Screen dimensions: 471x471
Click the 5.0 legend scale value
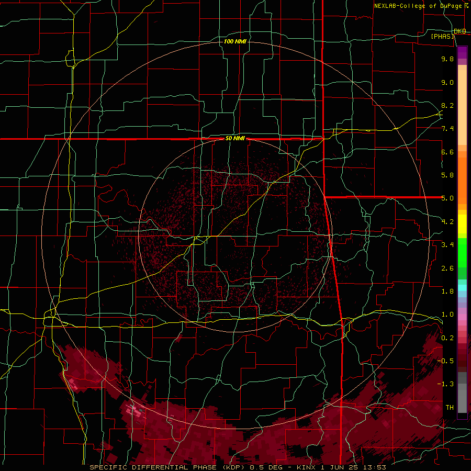click(x=447, y=198)
